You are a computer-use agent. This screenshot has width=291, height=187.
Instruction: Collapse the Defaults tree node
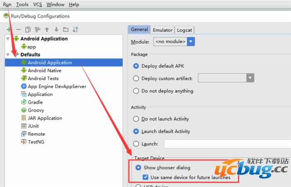coord(8,55)
